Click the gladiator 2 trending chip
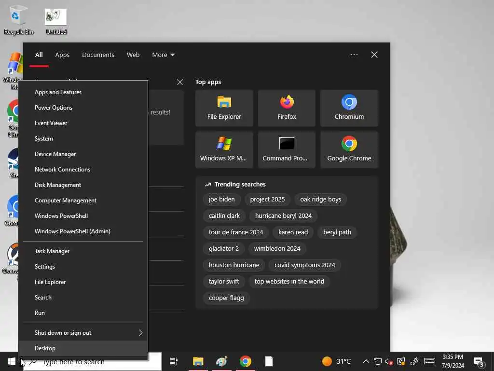This screenshot has height=371, width=494. 224,249
